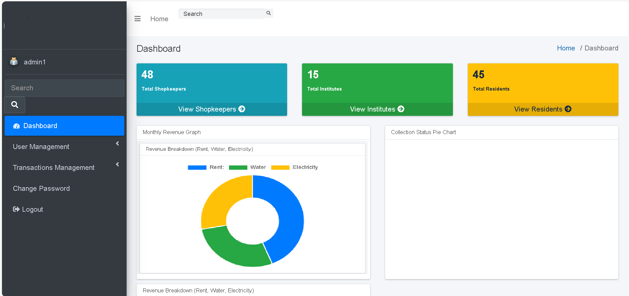Click the top navbar search magnifier icon
Viewport: 629px width, 296px height.
point(268,13)
